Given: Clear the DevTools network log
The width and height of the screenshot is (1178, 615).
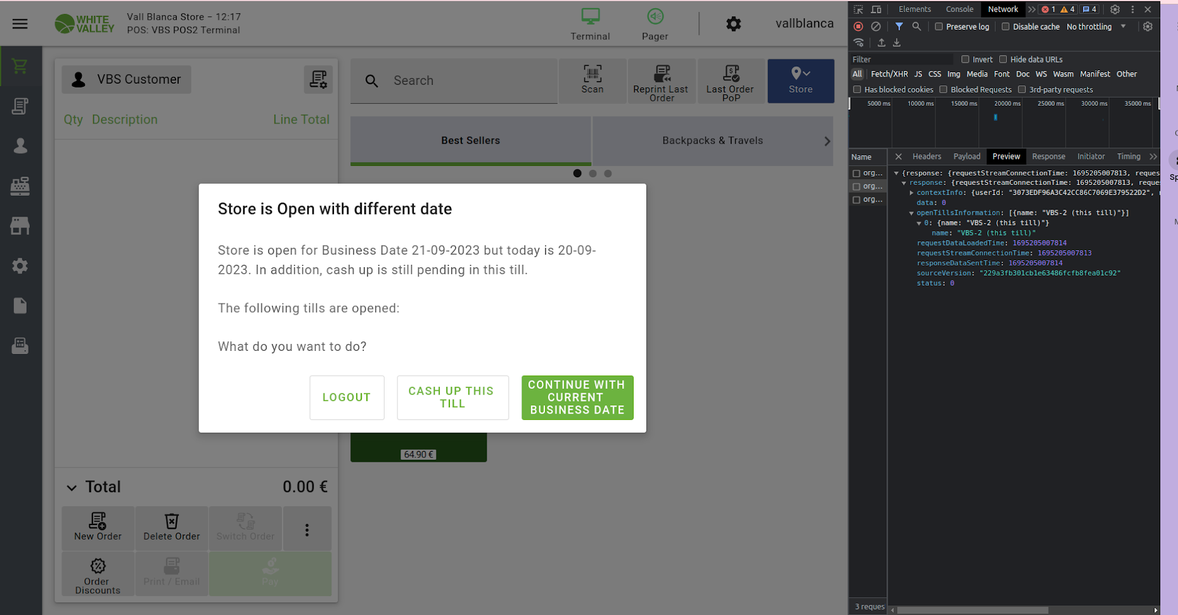Looking at the screenshot, I should tap(876, 27).
